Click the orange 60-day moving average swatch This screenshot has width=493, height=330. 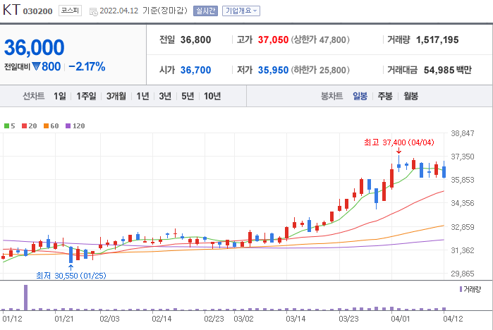(x=47, y=126)
